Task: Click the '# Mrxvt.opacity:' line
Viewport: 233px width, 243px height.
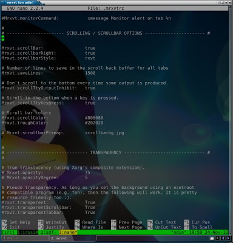Action: (x=22, y=173)
